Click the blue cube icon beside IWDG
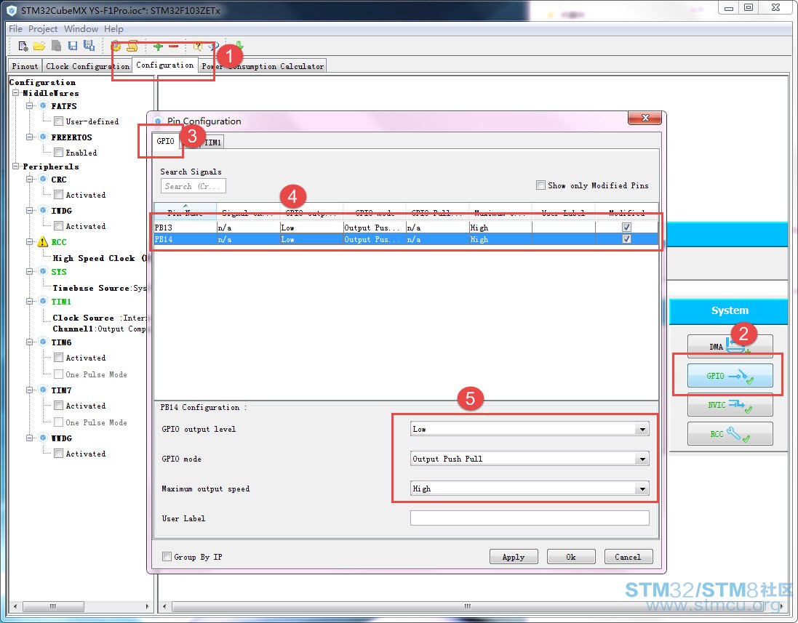The height and width of the screenshot is (623, 798). (43, 210)
